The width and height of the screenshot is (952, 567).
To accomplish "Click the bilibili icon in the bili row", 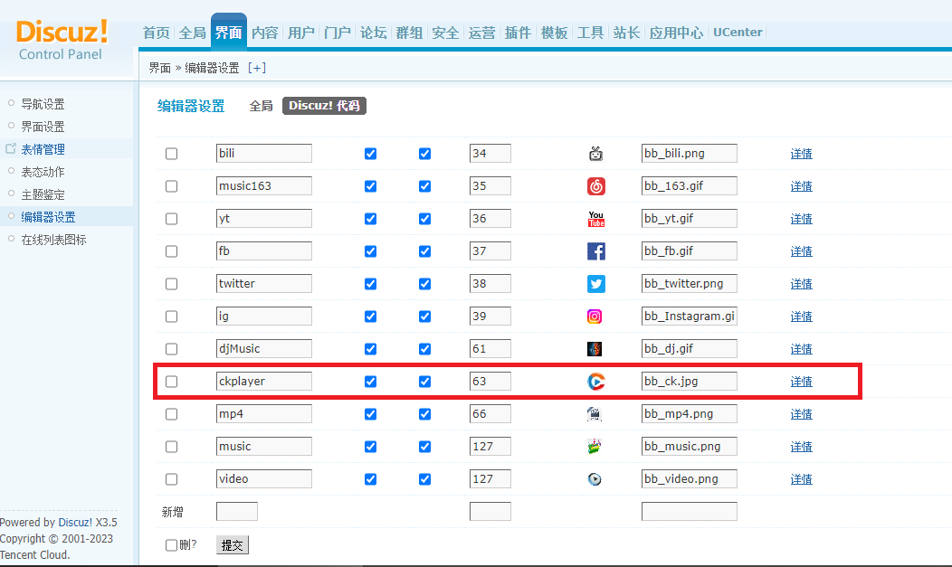I will click(x=595, y=154).
